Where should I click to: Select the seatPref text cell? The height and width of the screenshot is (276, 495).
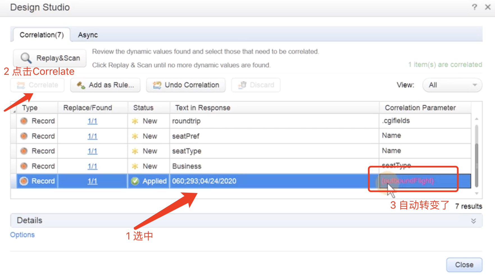click(274, 136)
